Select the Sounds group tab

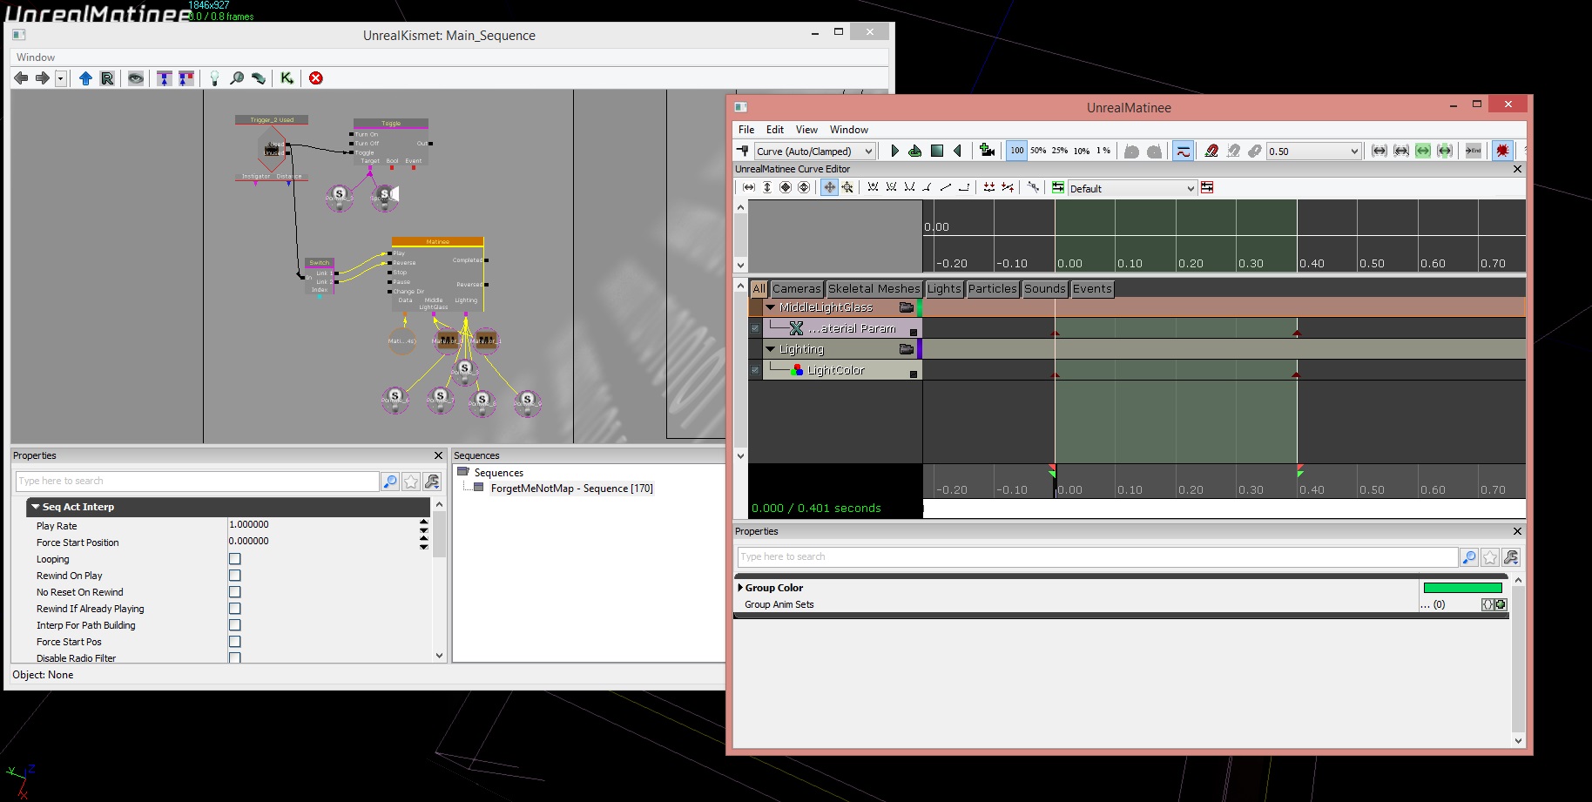pyautogui.click(x=1045, y=289)
